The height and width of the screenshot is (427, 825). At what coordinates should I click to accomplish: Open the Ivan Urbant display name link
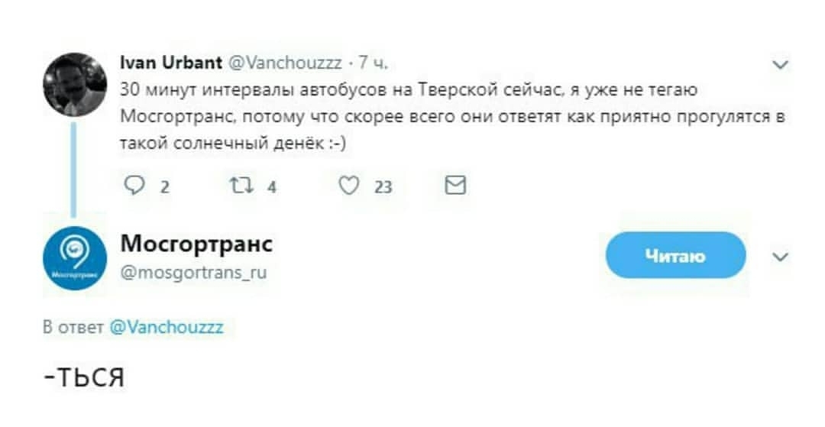coord(172,63)
